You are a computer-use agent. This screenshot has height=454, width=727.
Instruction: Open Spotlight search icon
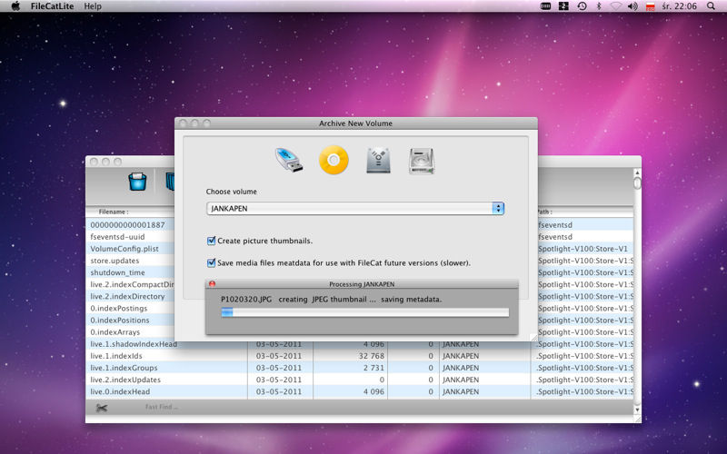tap(711, 6)
